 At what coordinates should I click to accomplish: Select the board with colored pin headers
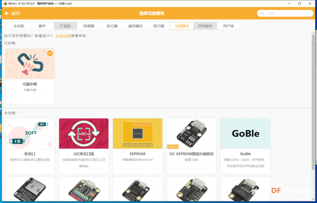[x=84, y=189]
